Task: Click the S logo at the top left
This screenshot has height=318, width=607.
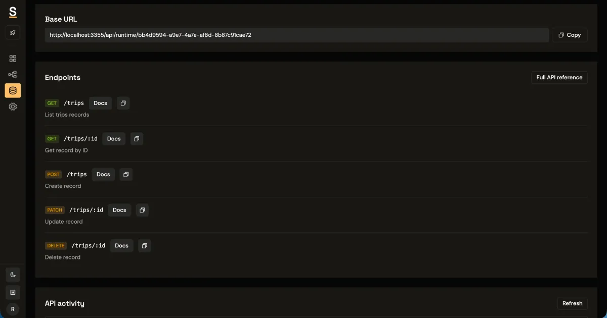Action: pos(13,12)
